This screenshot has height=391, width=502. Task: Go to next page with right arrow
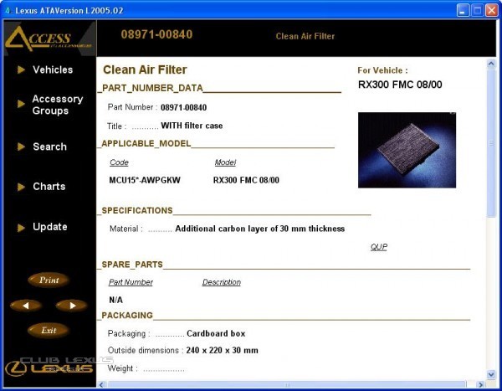[x=71, y=306]
